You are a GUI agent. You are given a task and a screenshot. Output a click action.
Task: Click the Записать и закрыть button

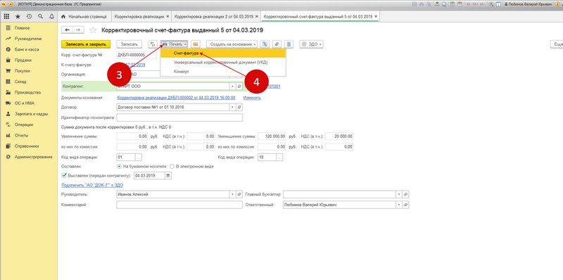86,44
